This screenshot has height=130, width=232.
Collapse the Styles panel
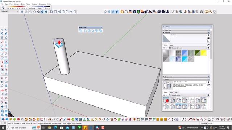click(186, 79)
